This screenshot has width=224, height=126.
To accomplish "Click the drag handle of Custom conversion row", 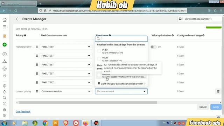I will [x=37, y=91].
